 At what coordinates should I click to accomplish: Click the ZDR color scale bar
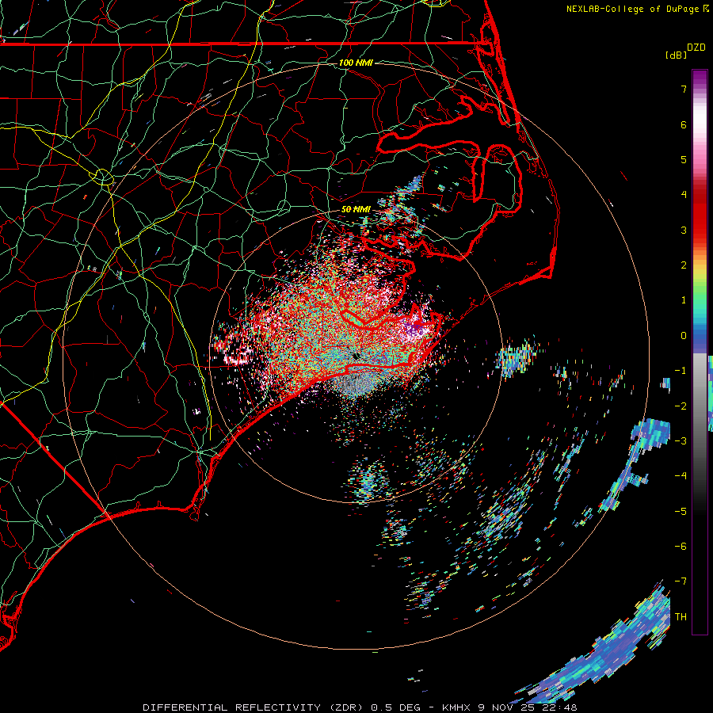pos(700,352)
